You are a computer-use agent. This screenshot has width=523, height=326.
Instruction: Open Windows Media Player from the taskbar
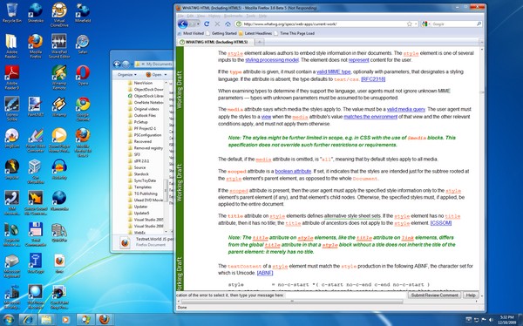click(x=65, y=320)
